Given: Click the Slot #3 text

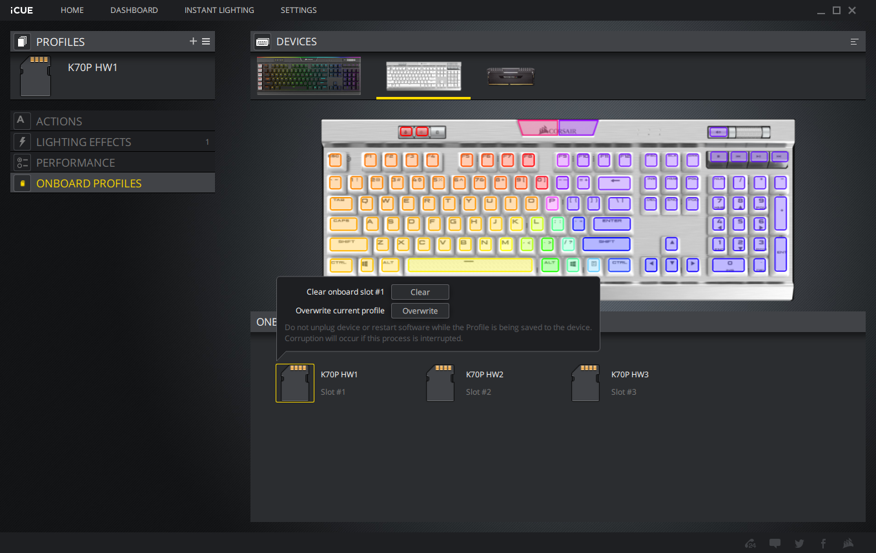Looking at the screenshot, I should tap(624, 392).
